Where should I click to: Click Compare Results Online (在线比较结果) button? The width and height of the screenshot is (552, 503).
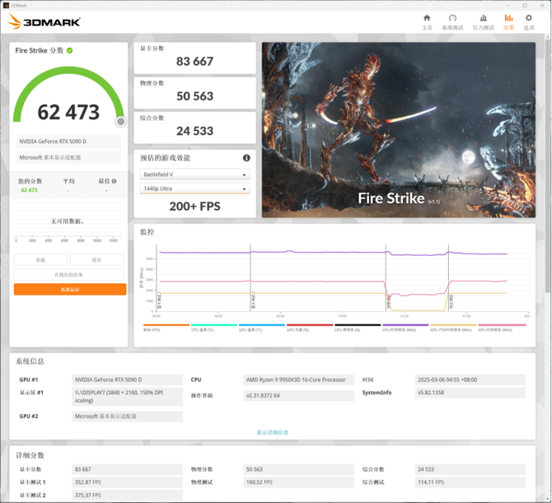[x=69, y=274]
